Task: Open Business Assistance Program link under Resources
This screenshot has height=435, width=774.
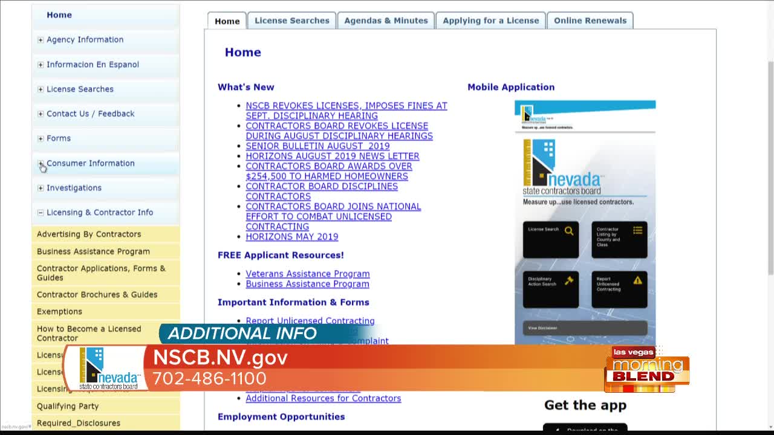Action: click(307, 284)
